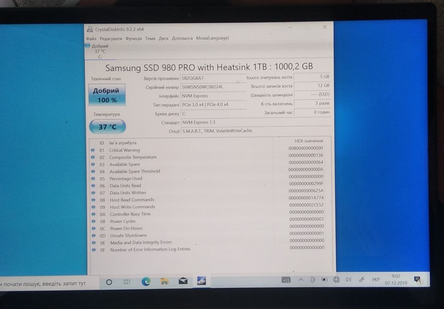Screen dimensions: 444x309
Task: Click the УКР language indicator
Action: click(376, 280)
